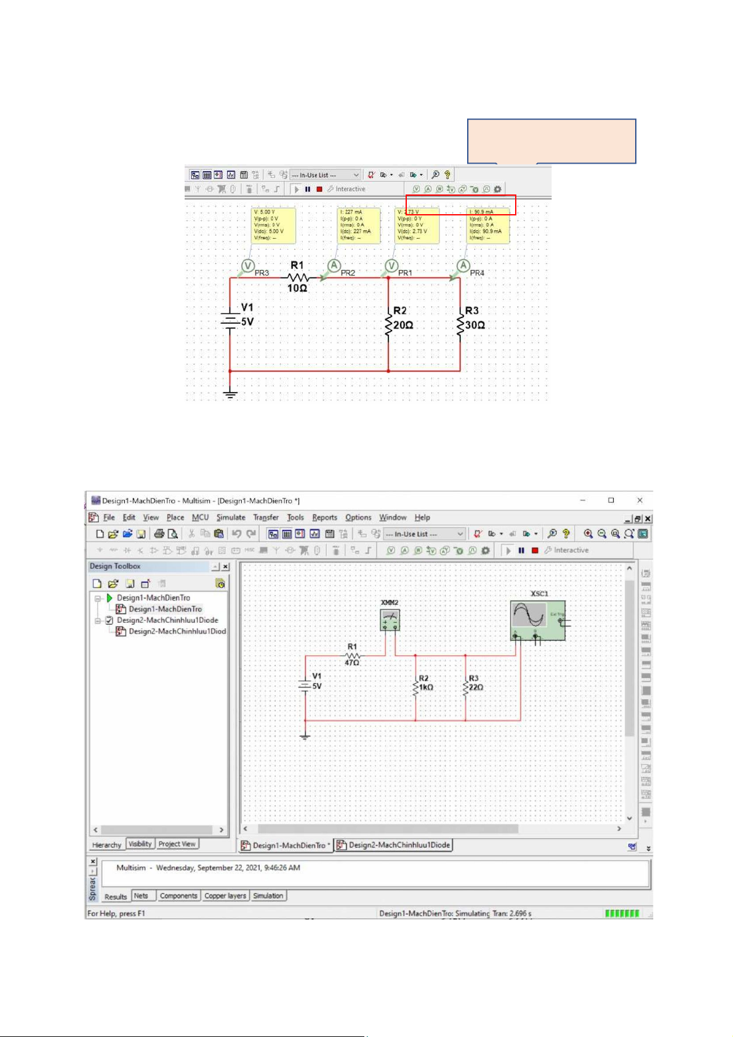The width and height of the screenshot is (733, 1037).
Task: Open the Components tab in spreadsheet panel
Action: tap(178, 896)
